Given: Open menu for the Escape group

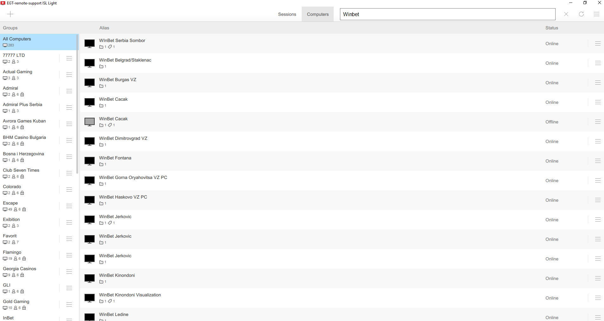Looking at the screenshot, I should pos(69,206).
